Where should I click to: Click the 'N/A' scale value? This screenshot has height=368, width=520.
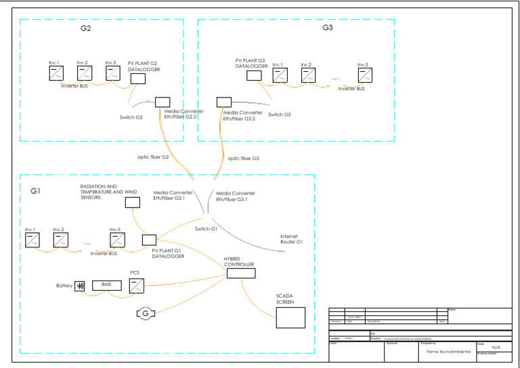pyautogui.click(x=496, y=348)
